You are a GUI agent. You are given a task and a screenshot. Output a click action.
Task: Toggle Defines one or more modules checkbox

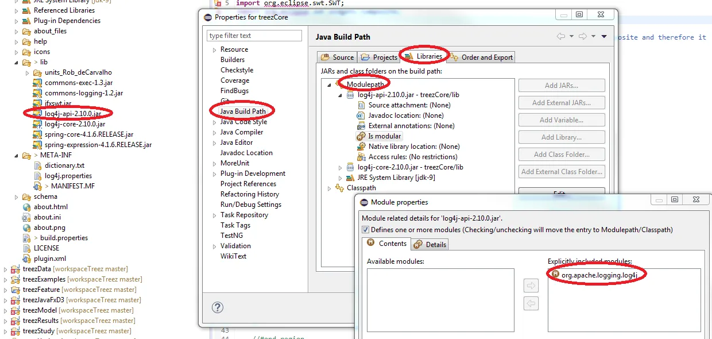pyautogui.click(x=365, y=230)
